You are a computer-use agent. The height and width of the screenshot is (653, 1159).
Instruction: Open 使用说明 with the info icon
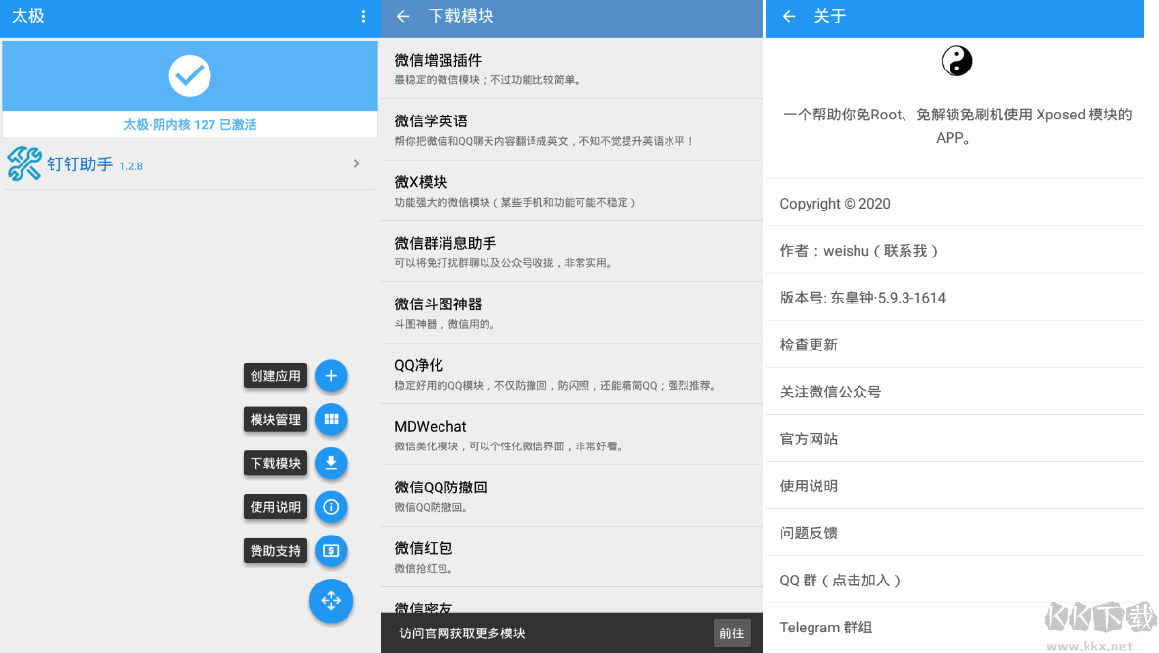[x=331, y=507]
